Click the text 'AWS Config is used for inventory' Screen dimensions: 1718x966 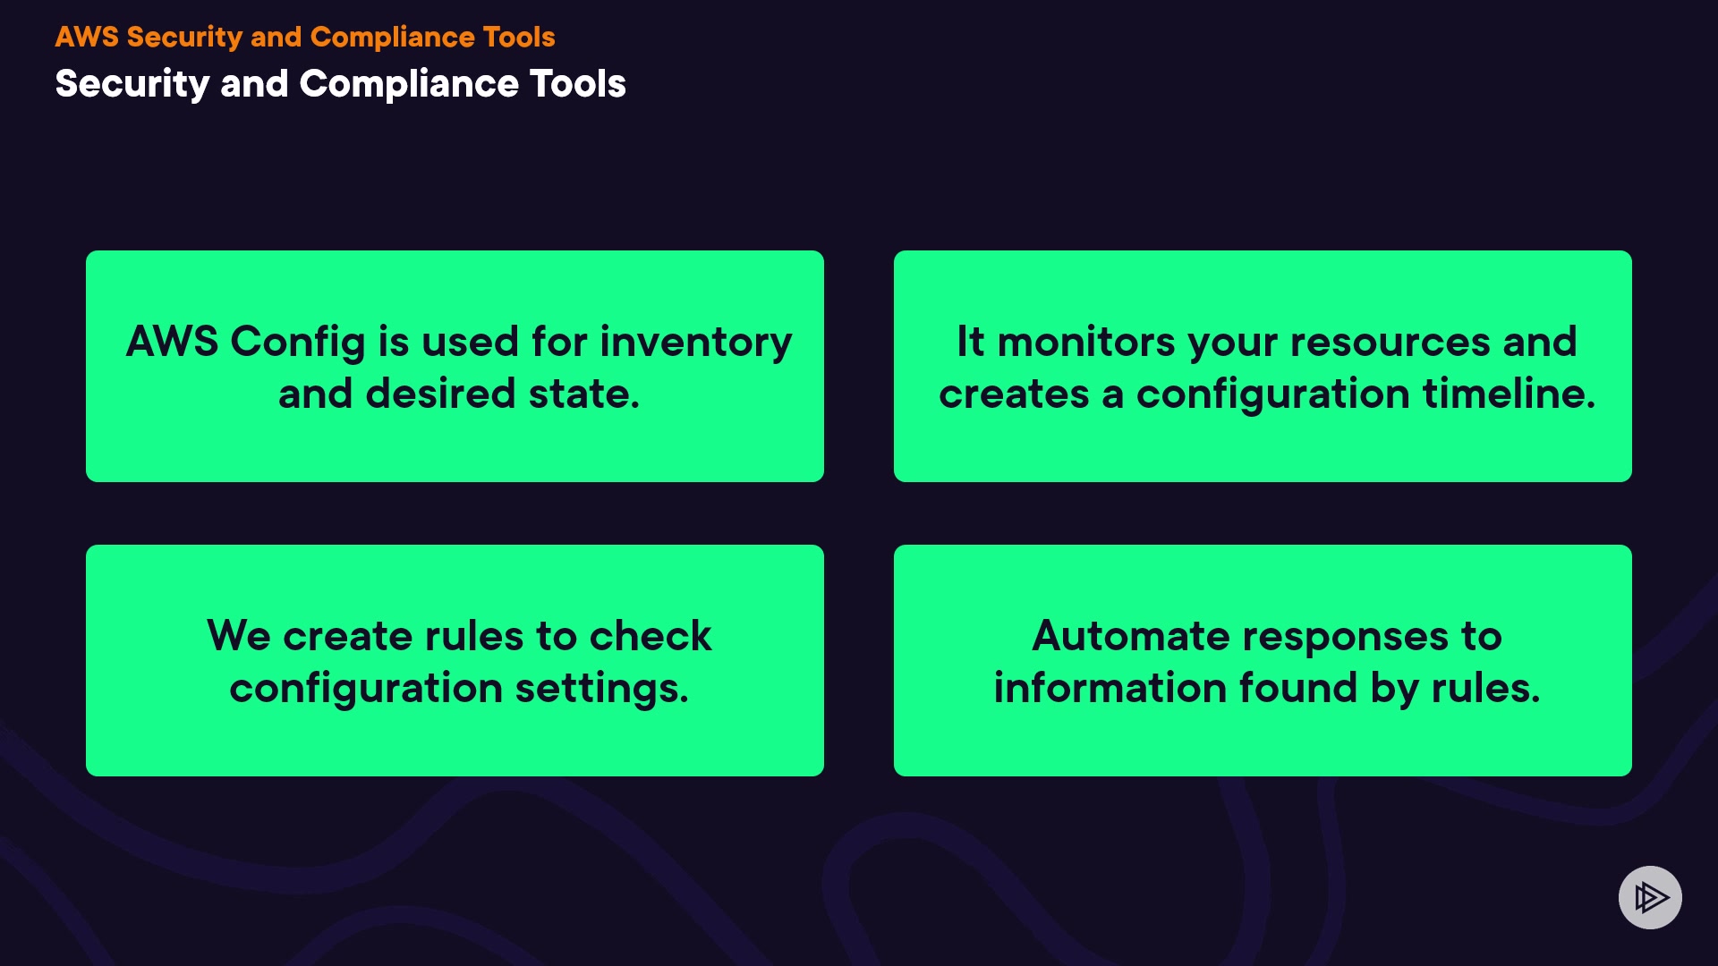(x=459, y=342)
